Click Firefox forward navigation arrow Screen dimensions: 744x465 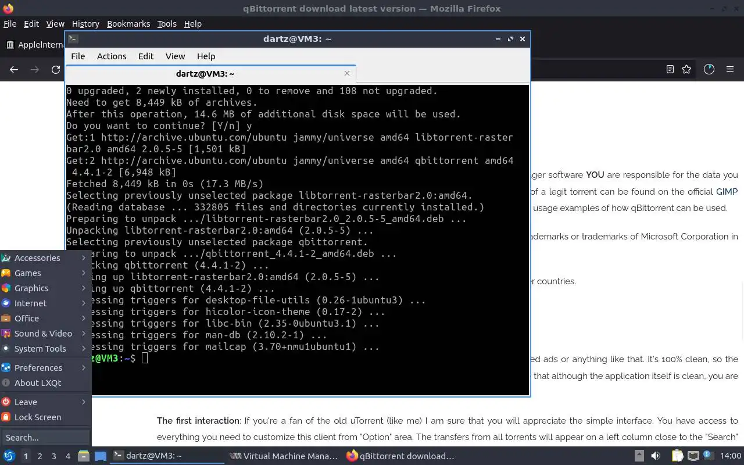pos(35,69)
